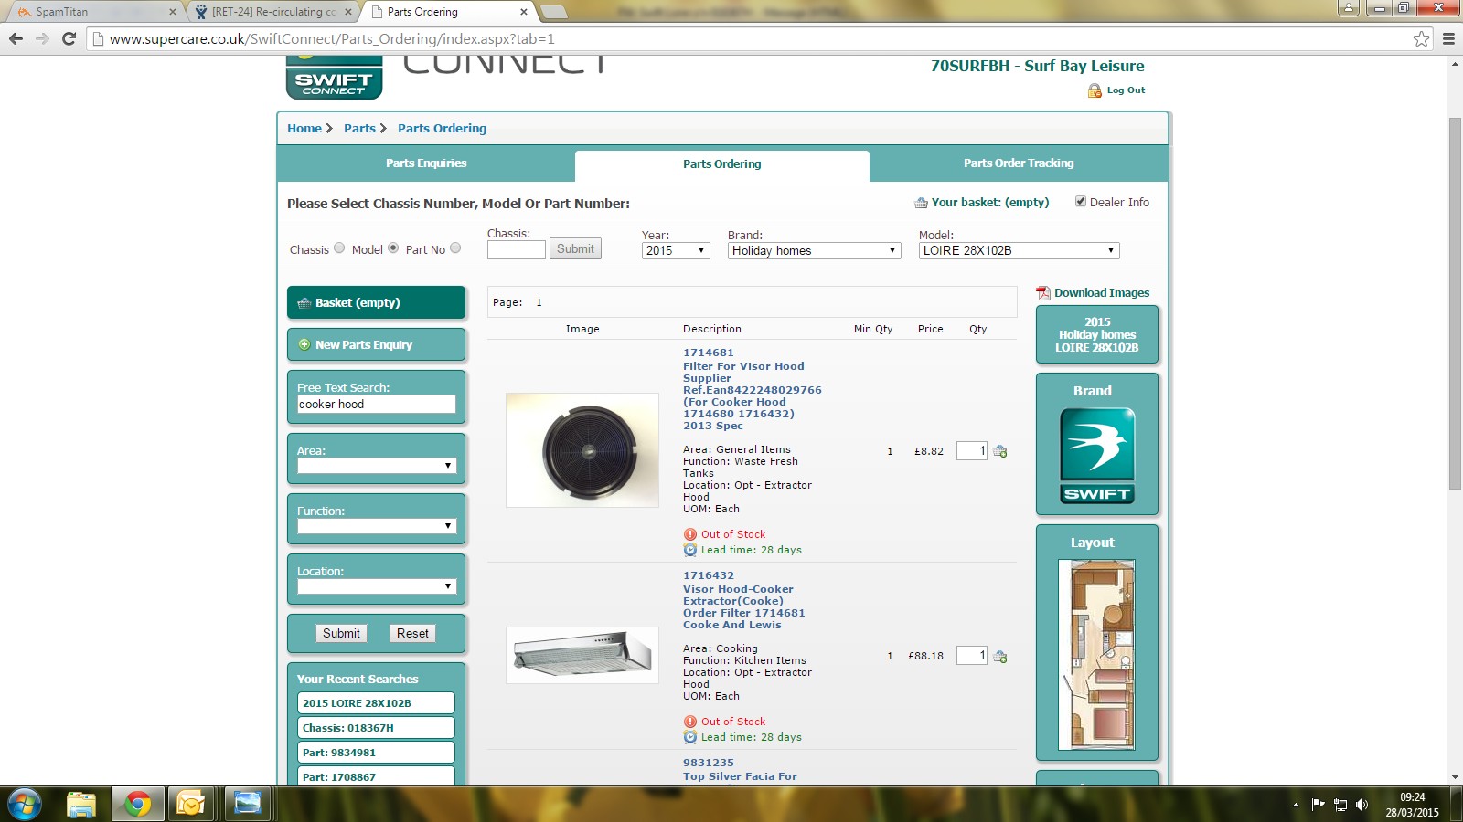Image resolution: width=1463 pixels, height=822 pixels.
Task: Open File Explorer from the taskbar
Action: tap(81, 804)
